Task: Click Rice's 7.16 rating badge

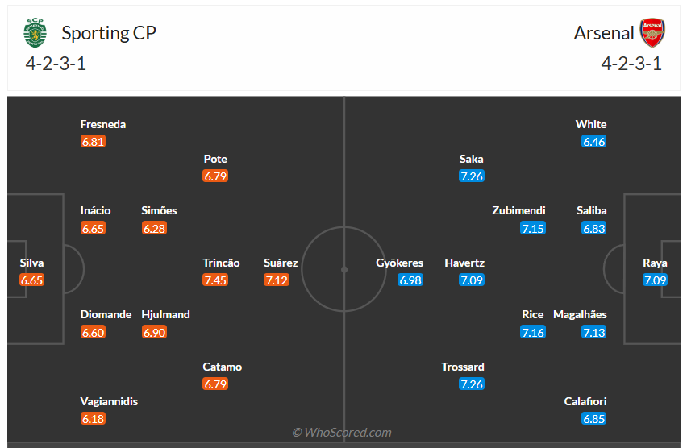Action: (533, 332)
